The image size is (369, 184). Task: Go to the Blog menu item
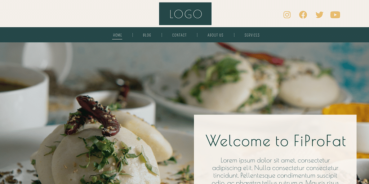pos(147,35)
